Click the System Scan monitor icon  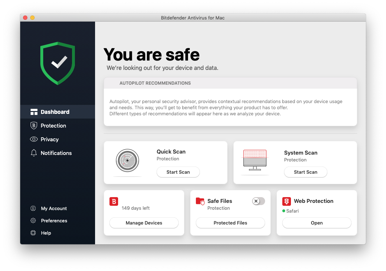[255, 160]
